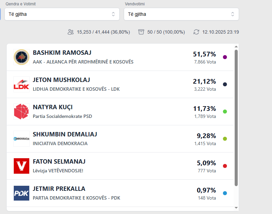Open the Qendra e Votimit dropdown

pos(62,14)
